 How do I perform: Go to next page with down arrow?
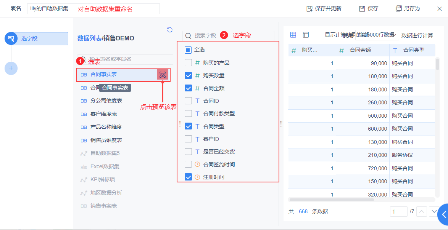coord(433,211)
